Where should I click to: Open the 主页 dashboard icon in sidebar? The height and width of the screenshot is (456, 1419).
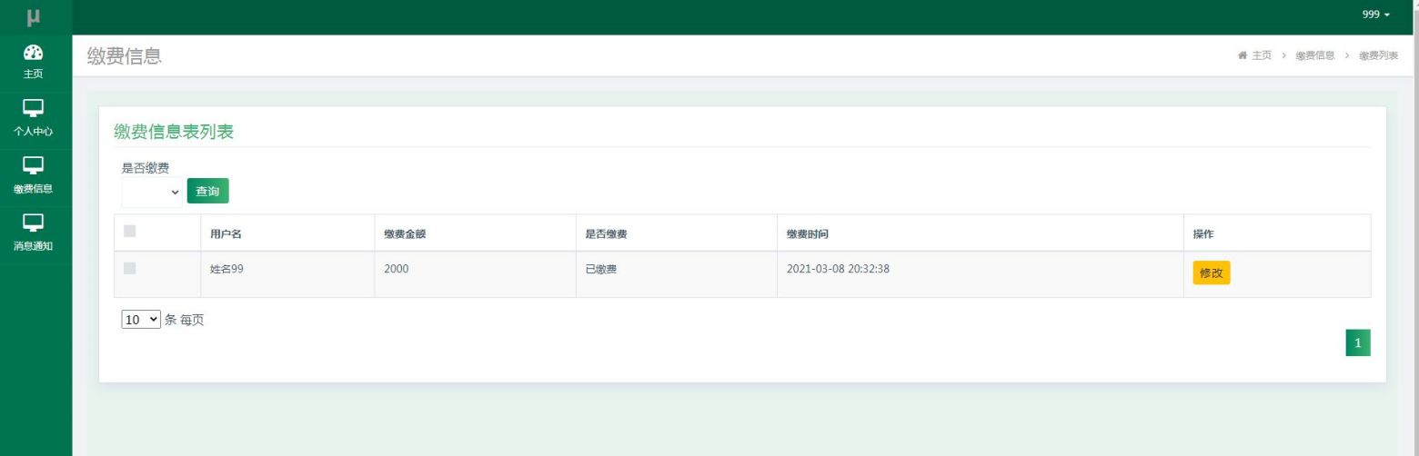(x=34, y=52)
